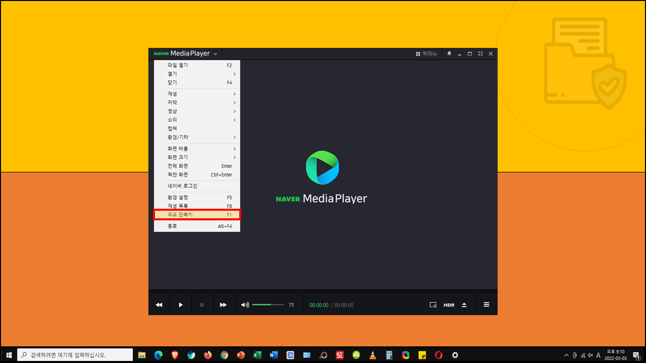The width and height of the screenshot is (646, 363).
Task: Click the mini-screen capture icon beside HDR
Action: (x=433, y=305)
